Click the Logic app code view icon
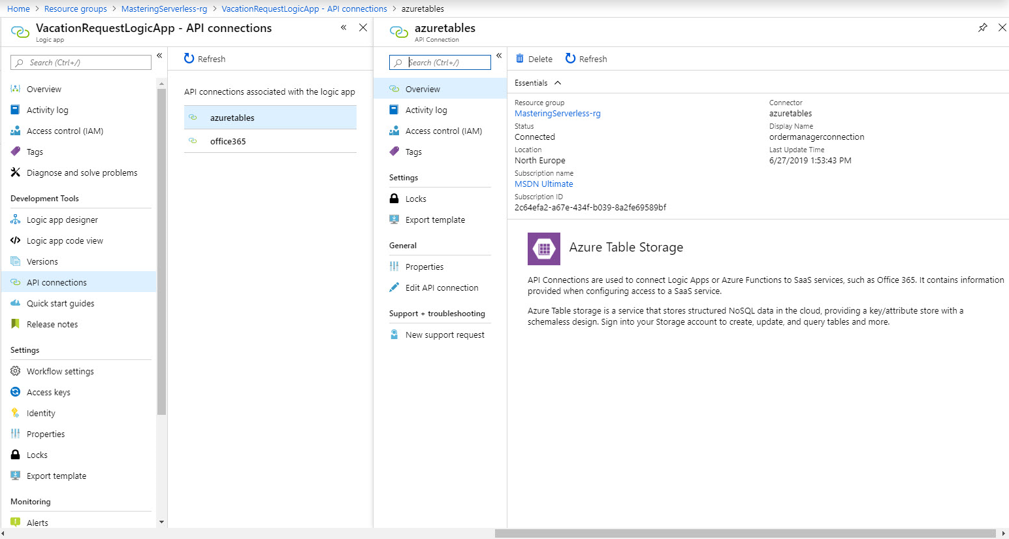 point(16,240)
